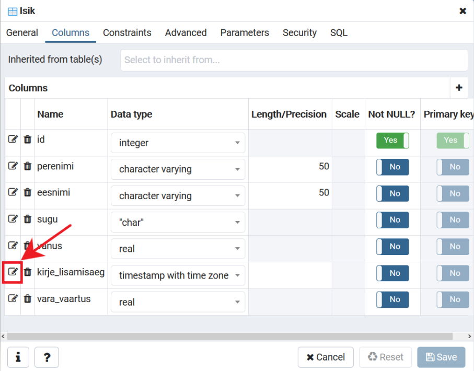Open the Constraints tab
474x371 pixels.
pyautogui.click(x=127, y=32)
